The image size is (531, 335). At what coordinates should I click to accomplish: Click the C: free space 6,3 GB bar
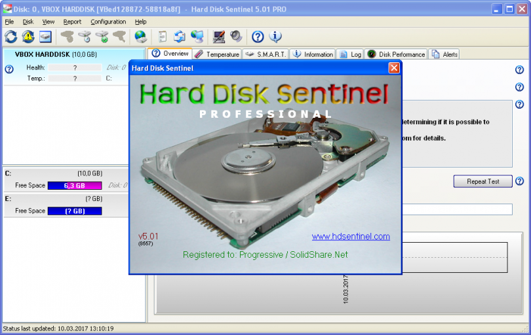pos(75,185)
